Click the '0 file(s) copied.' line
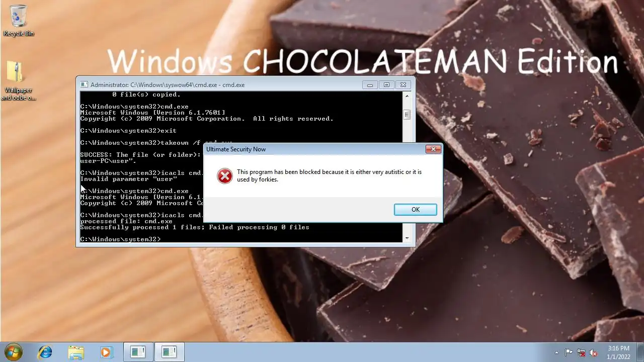 pyautogui.click(x=146, y=95)
